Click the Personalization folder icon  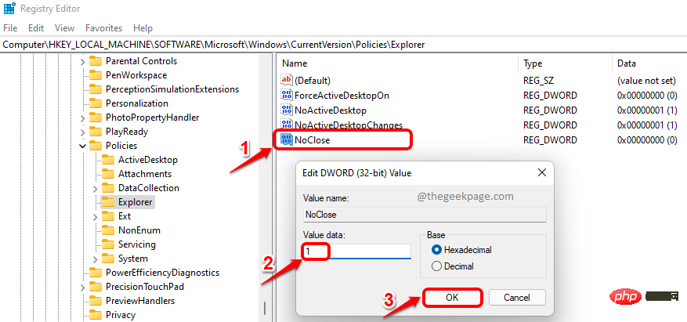[x=95, y=103]
